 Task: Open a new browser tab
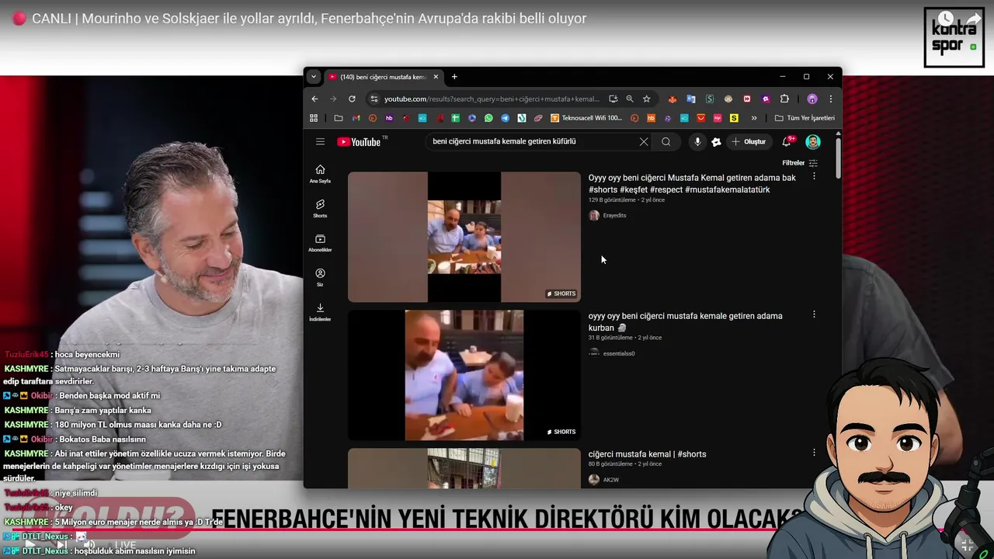tap(454, 77)
